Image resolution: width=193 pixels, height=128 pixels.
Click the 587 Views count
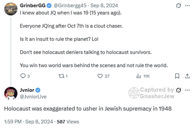[68, 121]
